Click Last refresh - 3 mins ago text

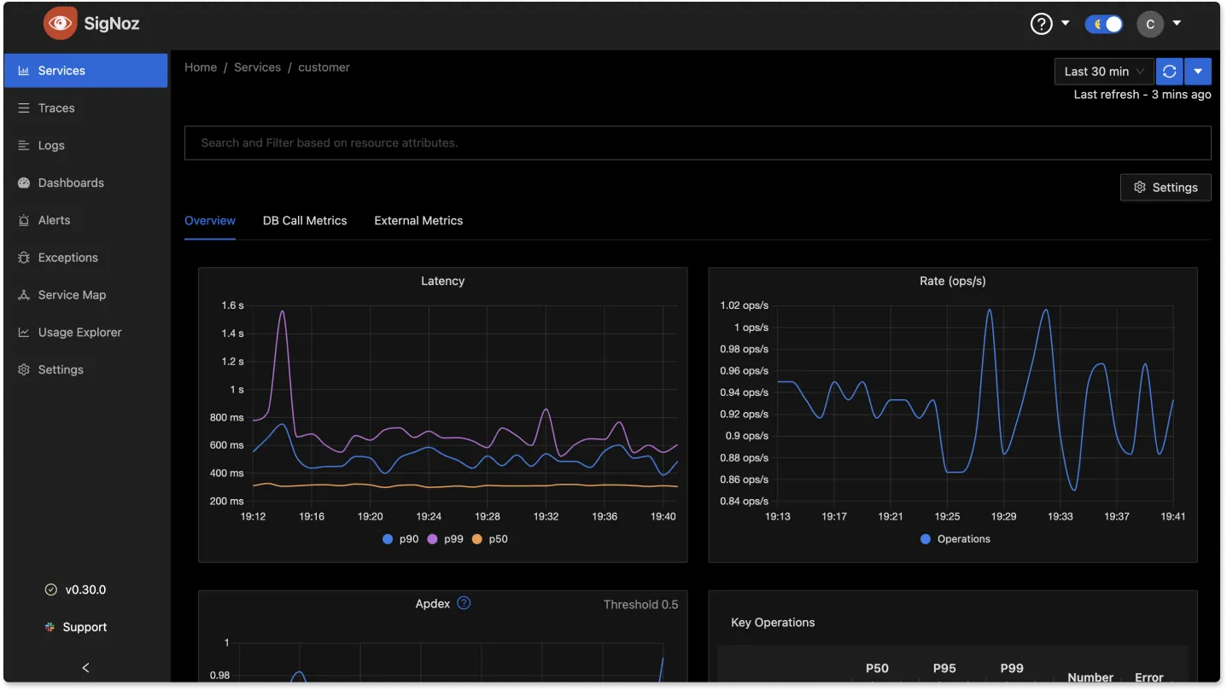[1142, 95]
